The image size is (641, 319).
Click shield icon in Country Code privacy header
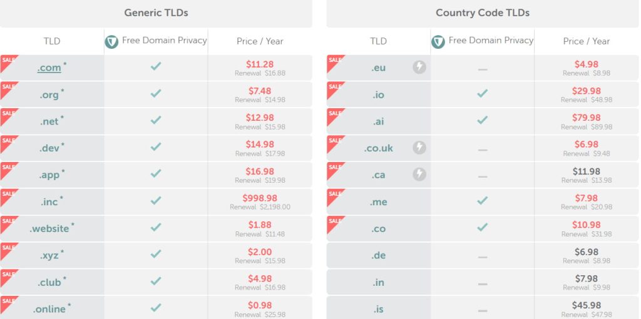(x=438, y=42)
